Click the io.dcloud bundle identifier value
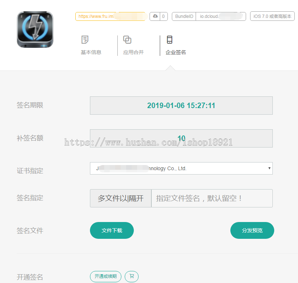Screen dimensions: 298x283 [221, 16]
